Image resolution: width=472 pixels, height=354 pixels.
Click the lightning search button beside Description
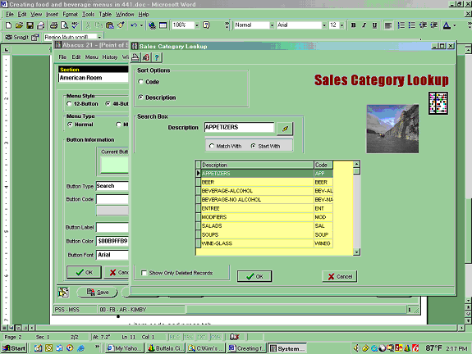[285, 129]
